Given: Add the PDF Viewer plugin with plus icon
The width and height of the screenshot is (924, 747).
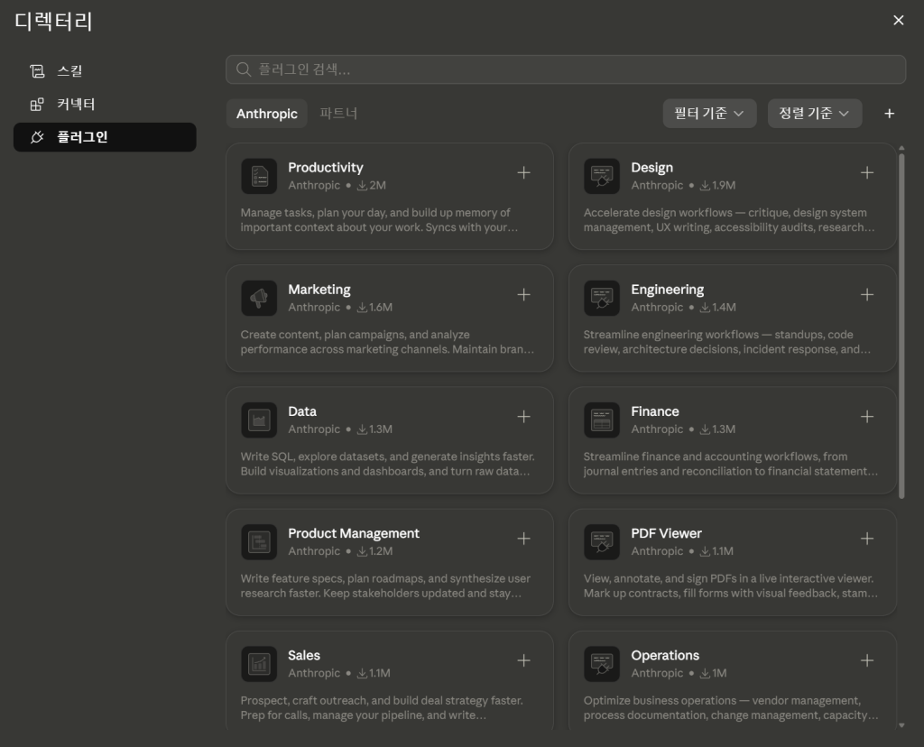Looking at the screenshot, I should [866, 539].
